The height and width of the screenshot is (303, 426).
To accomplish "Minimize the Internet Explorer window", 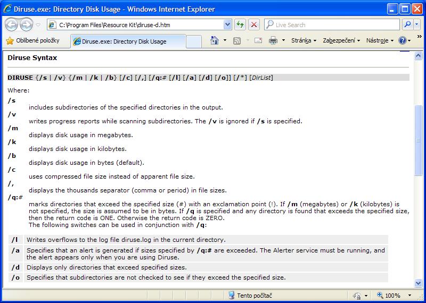I will tap(392, 9).
